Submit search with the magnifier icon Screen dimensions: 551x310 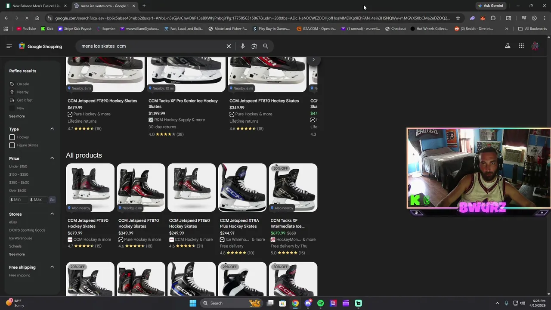point(266,46)
